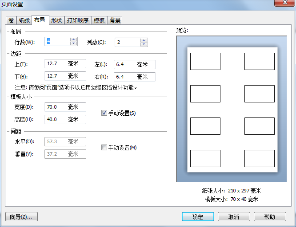The height and width of the screenshot is (227, 296).
Task: Select the 模板 tab
Action: (99, 20)
